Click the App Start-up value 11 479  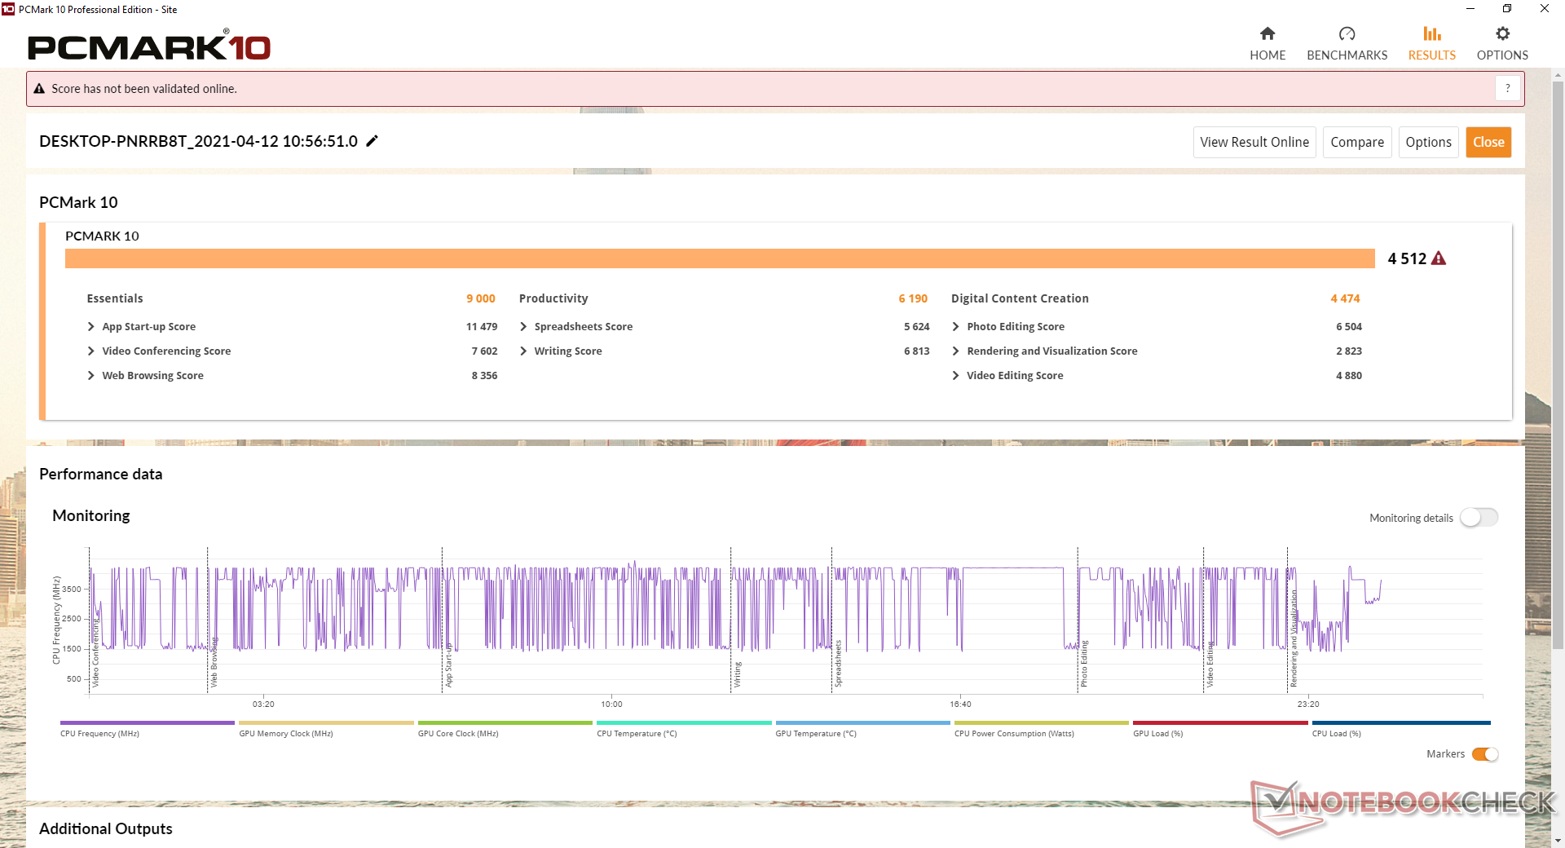click(x=482, y=327)
